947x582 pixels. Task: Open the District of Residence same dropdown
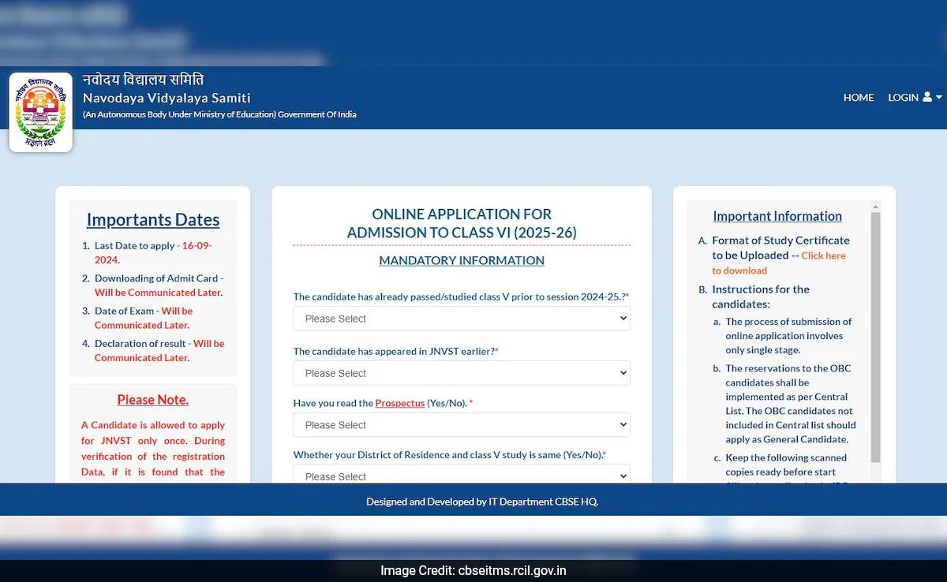pyautogui.click(x=461, y=474)
